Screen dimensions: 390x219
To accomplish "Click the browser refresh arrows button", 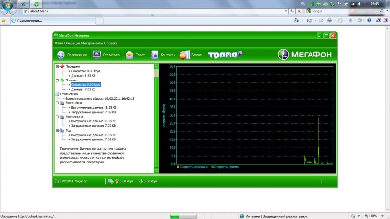I will click(292, 11).
